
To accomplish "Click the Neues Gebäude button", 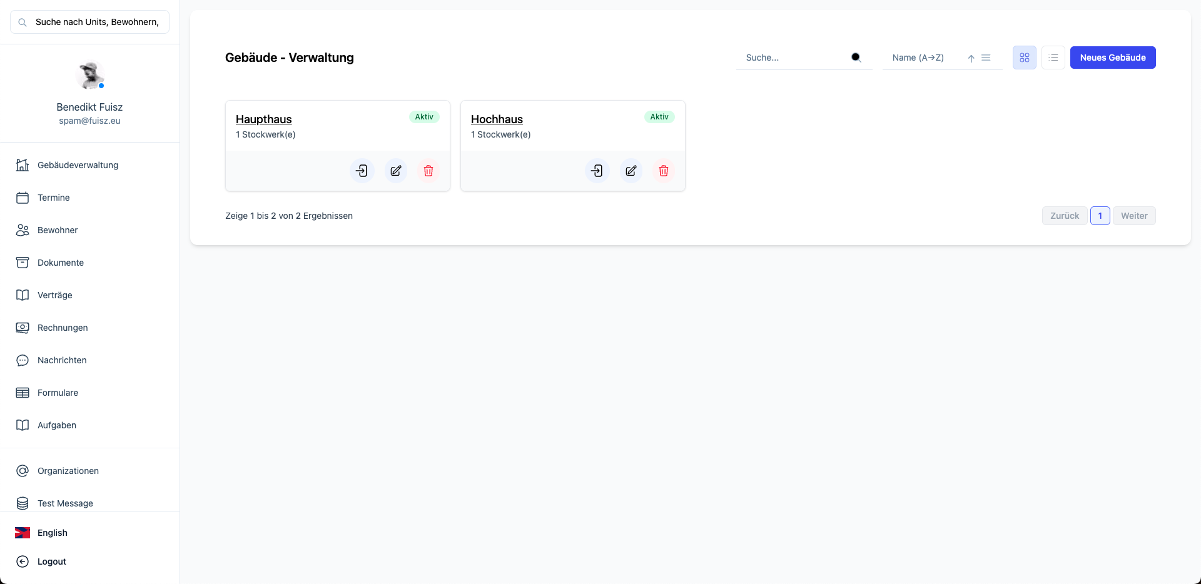I will [1112, 57].
